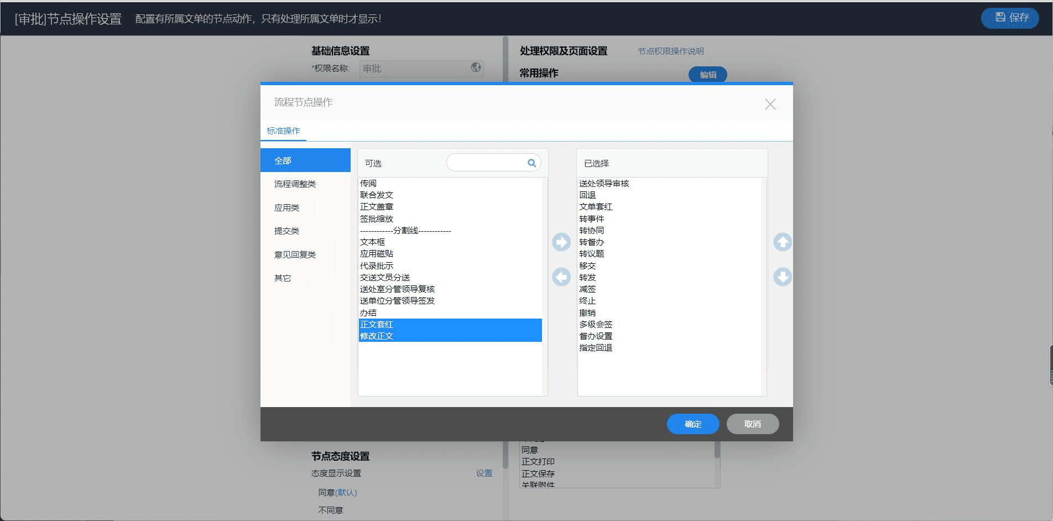The image size is (1053, 521).
Task: Select 送单位分管领导签发 in the 可选 list
Action: [x=450, y=301]
